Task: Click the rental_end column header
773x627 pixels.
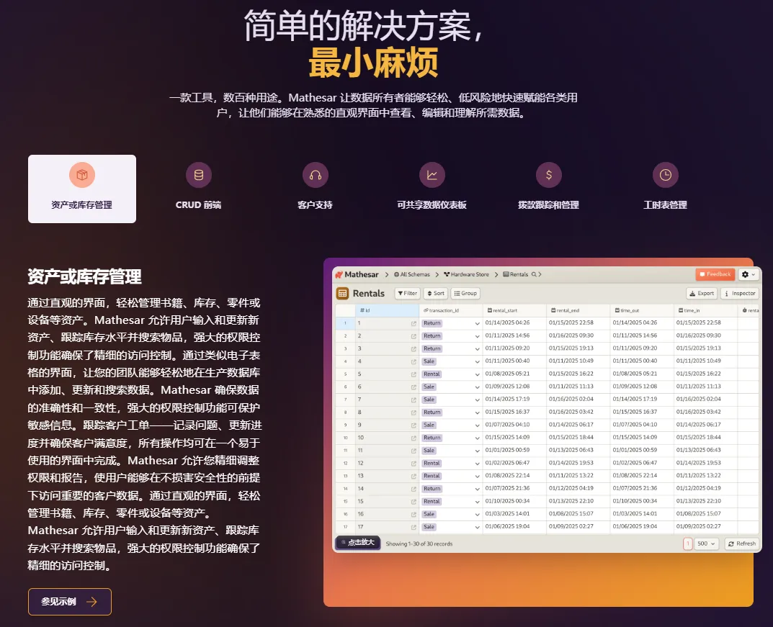Action: (x=578, y=310)
